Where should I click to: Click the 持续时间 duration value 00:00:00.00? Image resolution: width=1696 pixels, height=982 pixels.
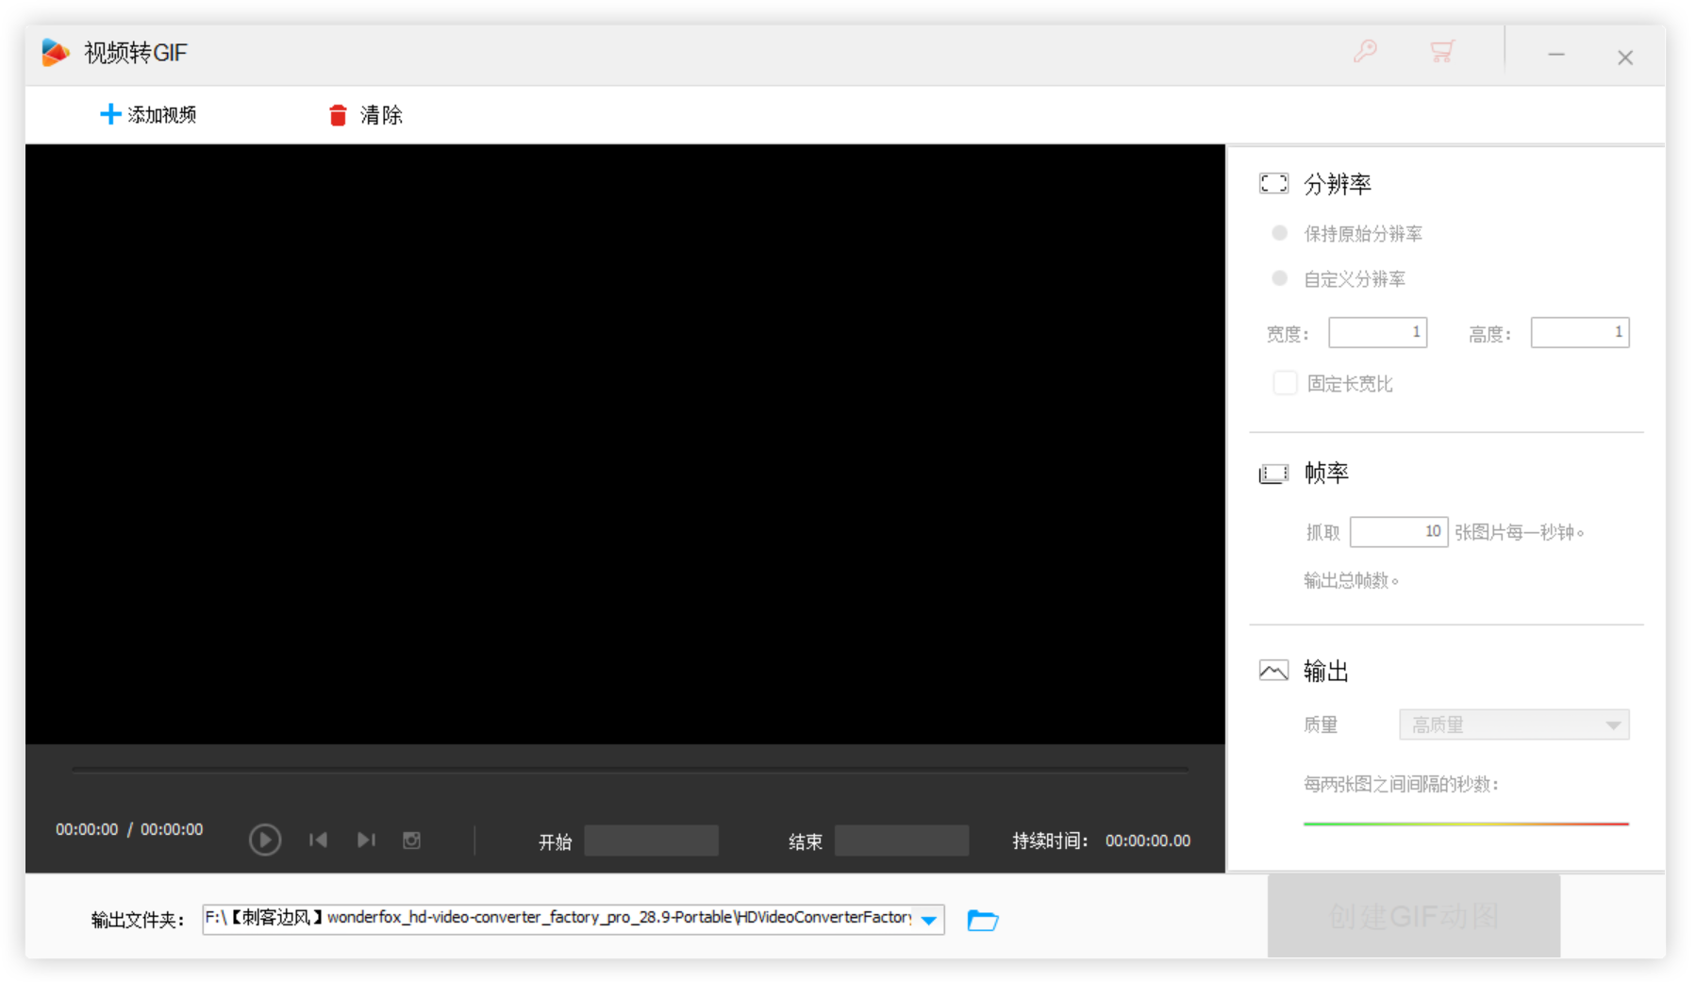1148,841
